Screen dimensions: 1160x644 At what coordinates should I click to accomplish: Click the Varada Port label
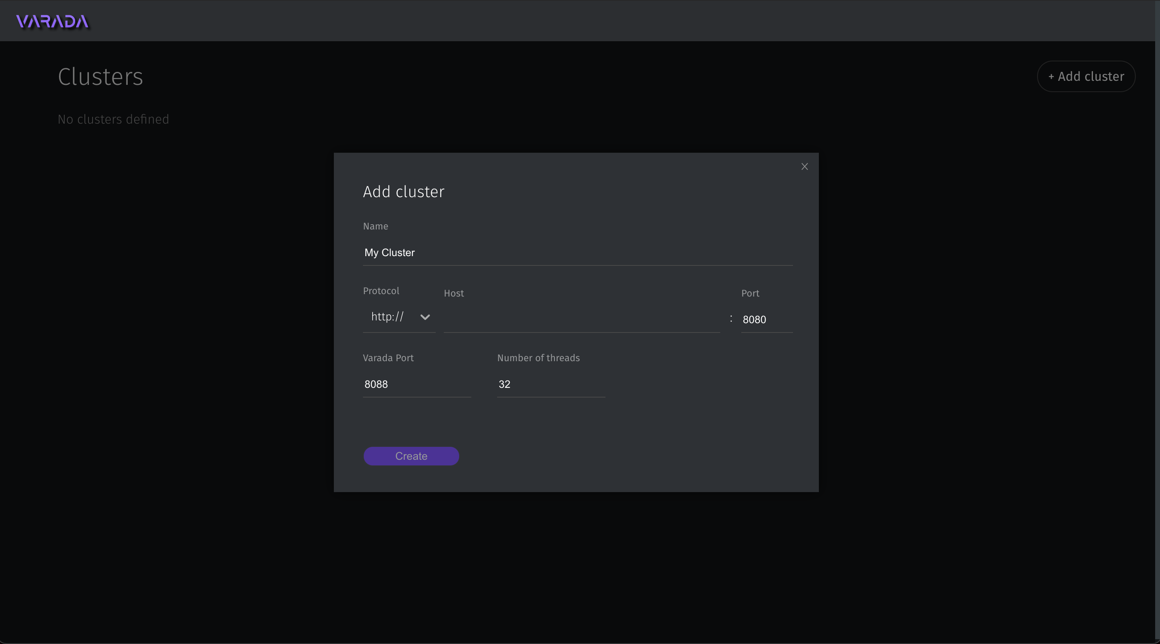[388, 358]
